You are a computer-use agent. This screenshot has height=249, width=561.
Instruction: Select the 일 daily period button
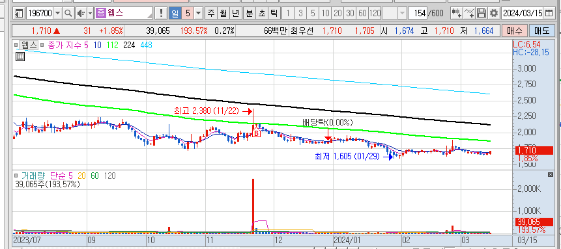pos(175,14)
